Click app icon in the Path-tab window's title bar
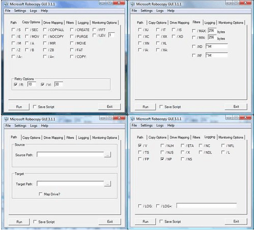Image resolution: width=254 pixels, height=230 pixels. tap(6, 119)
